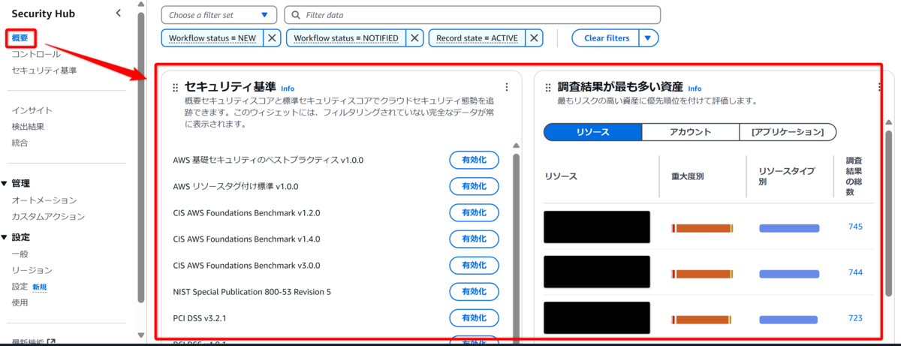Open the 744 findings count link
Screen dimensions: 901x346
pos(854,272)
